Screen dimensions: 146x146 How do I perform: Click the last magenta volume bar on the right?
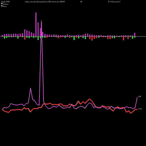[135, 34]
